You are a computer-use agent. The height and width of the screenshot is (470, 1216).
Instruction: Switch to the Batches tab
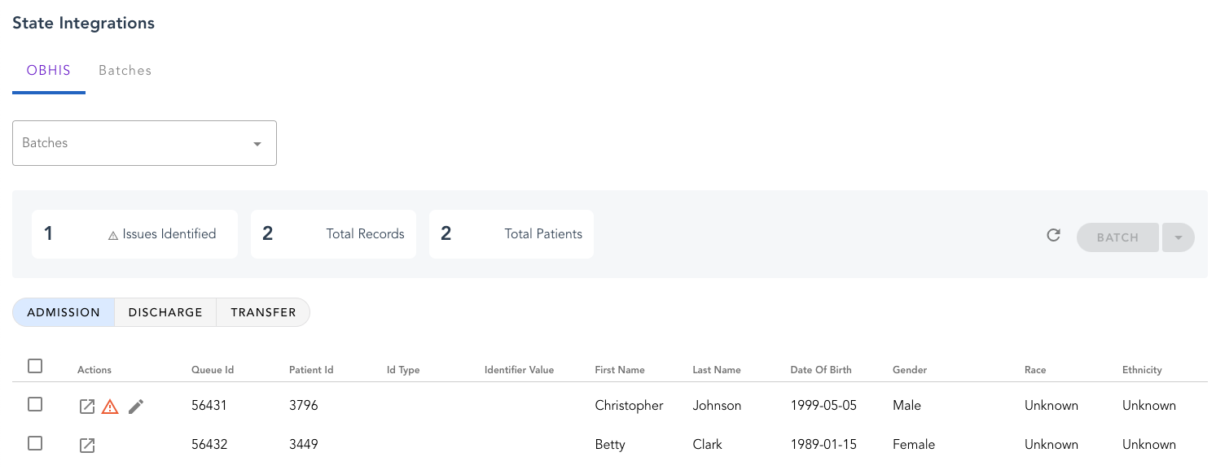pos(125,71)
